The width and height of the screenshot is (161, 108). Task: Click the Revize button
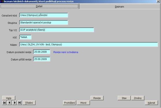point(97,98)
